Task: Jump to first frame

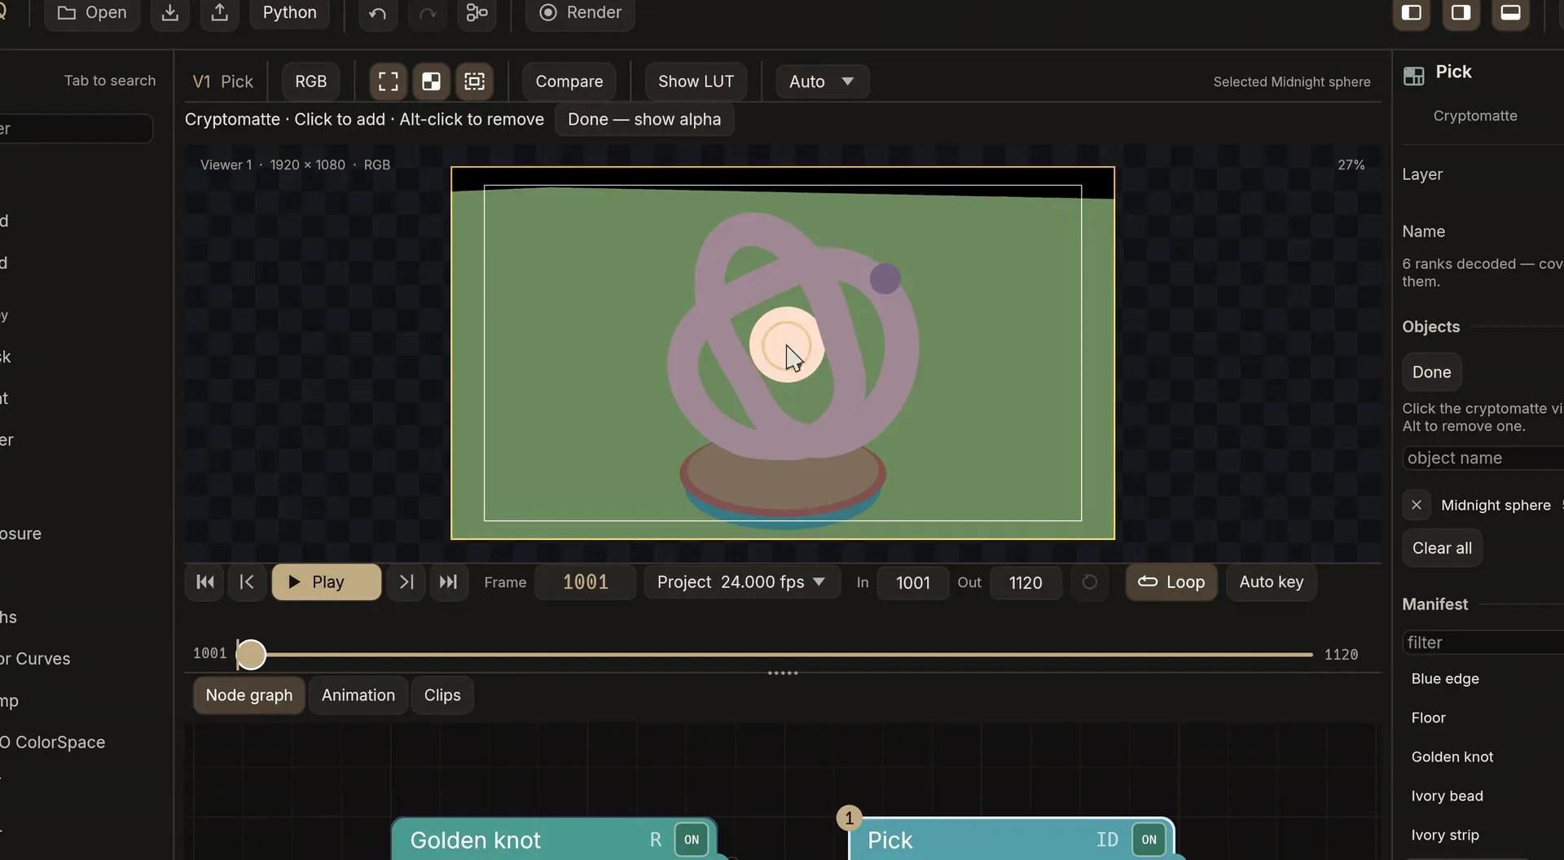Action: click(x=205, y=582)
